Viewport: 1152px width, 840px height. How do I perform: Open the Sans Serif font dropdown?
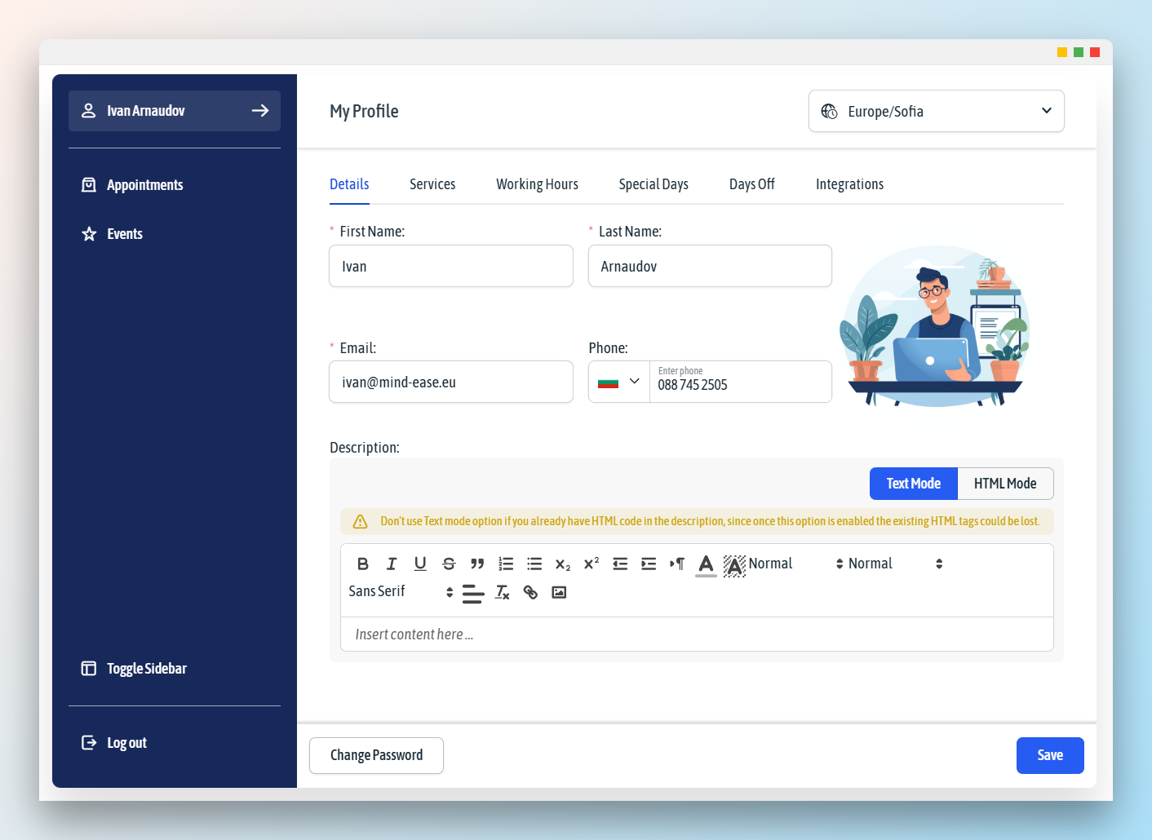(x=400, y=591)
